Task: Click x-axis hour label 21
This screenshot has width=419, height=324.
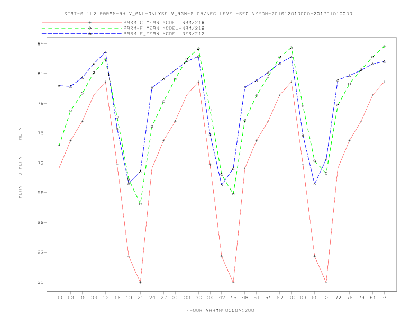Action: click(140, 298)
